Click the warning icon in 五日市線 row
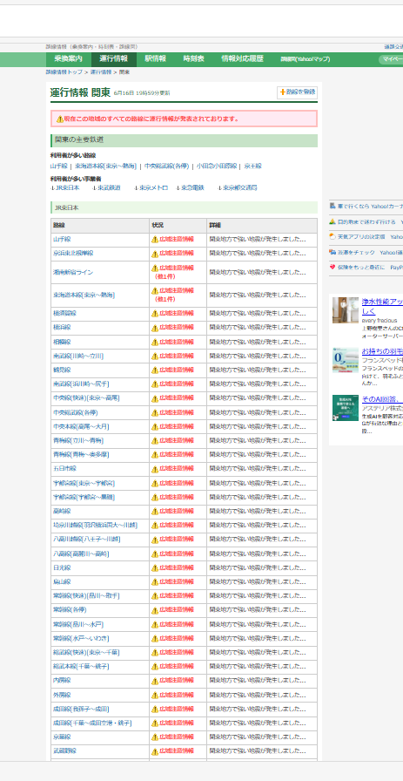403x781 pixels. tap(155, 469)
